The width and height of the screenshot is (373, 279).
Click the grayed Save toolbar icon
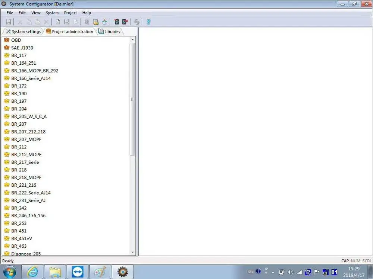[x=8, y=22]
